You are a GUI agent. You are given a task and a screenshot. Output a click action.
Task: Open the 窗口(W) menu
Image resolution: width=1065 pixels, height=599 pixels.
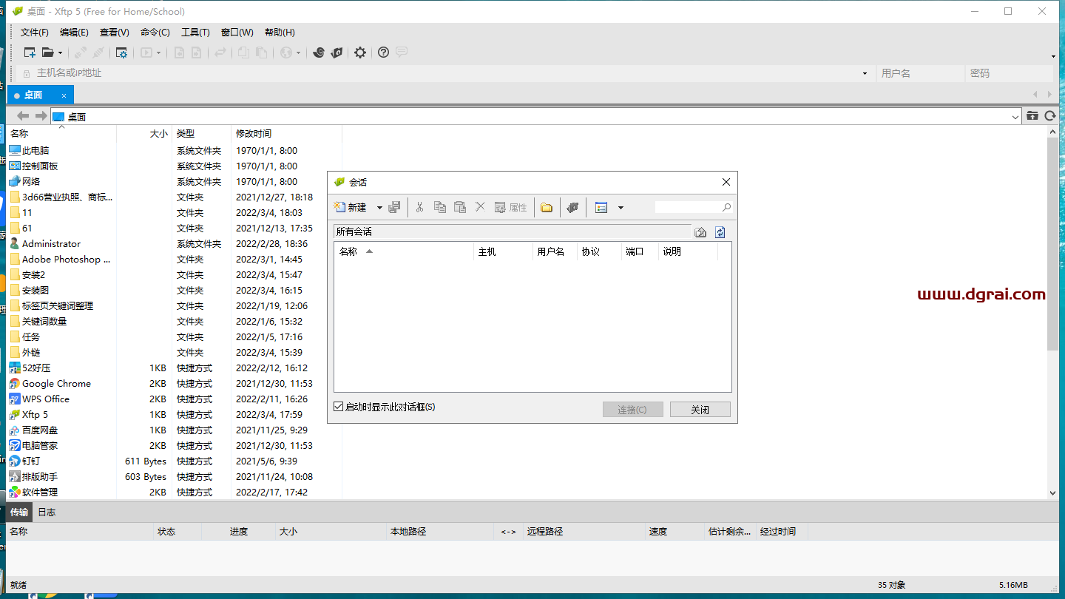tap(237, 33)
